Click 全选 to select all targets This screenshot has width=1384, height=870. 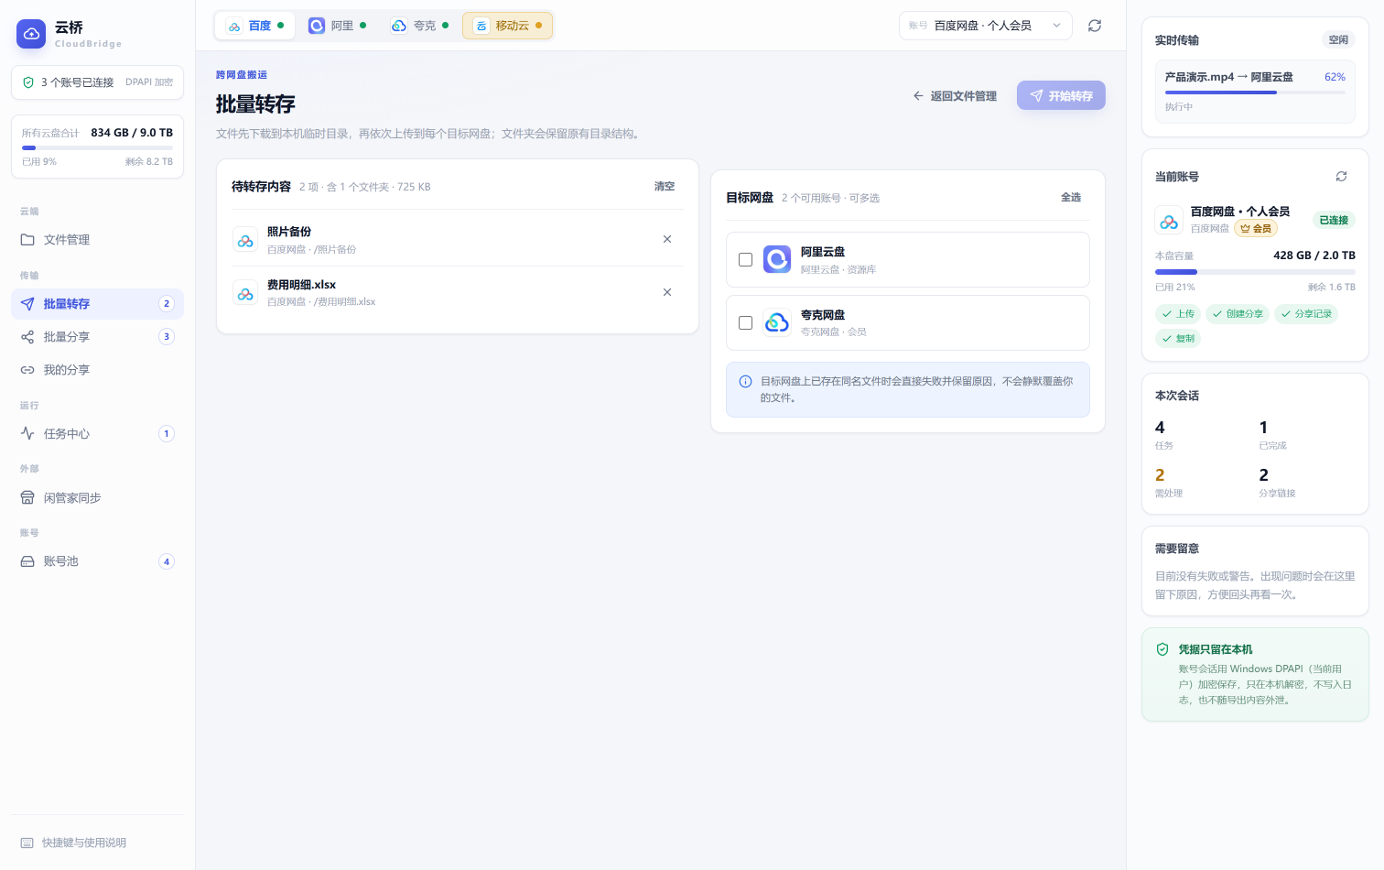pyautogui.click(x=1071, y=198)
